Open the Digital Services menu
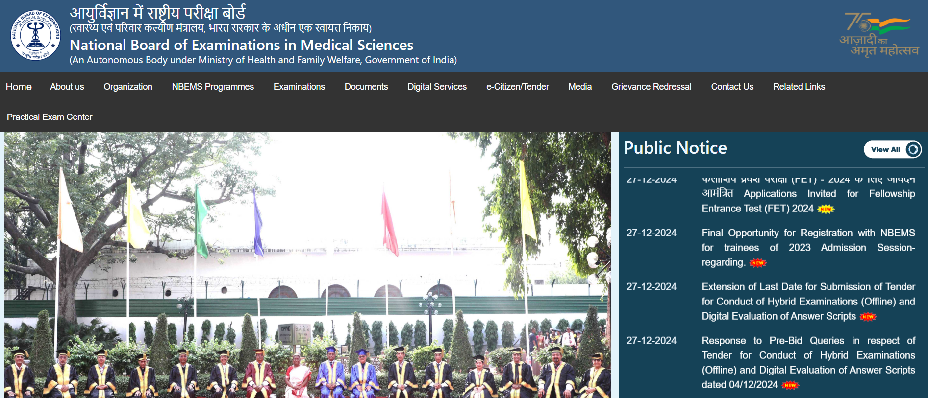The width and height of the screenshot is (928, 398). click(437, 87)
